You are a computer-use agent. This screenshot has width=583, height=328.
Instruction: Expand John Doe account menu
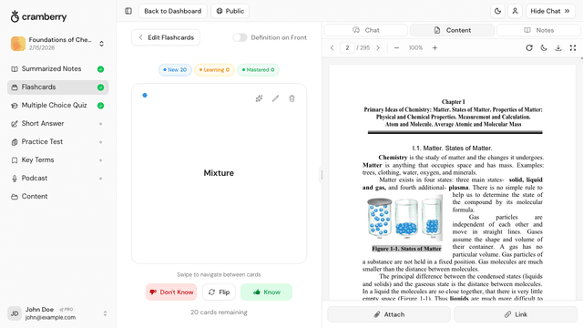click(x=105, y=313)
